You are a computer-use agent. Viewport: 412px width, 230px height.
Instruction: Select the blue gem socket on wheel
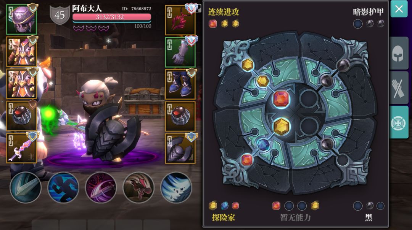[x=263, y=144]
